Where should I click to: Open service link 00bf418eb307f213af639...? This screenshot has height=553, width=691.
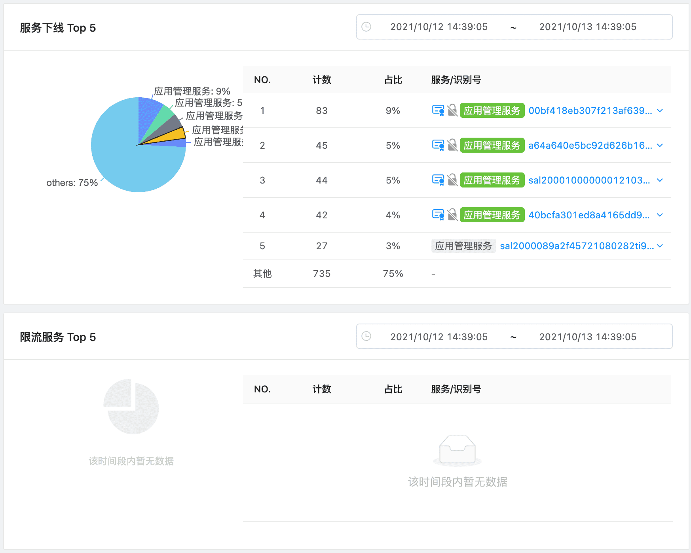[x=590, y=111]
